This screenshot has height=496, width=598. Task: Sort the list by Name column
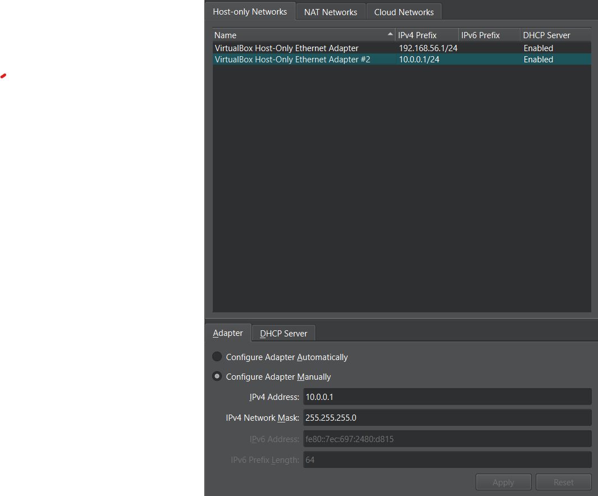[x=304, y=35]
